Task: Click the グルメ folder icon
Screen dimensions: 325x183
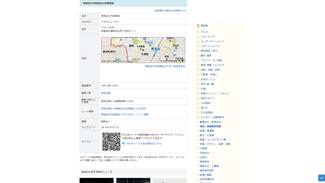Action: (x=198, y=32)
